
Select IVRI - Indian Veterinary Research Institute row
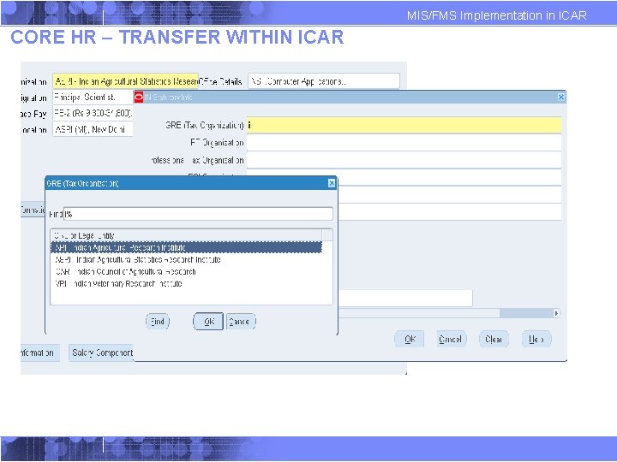(187, 284)
